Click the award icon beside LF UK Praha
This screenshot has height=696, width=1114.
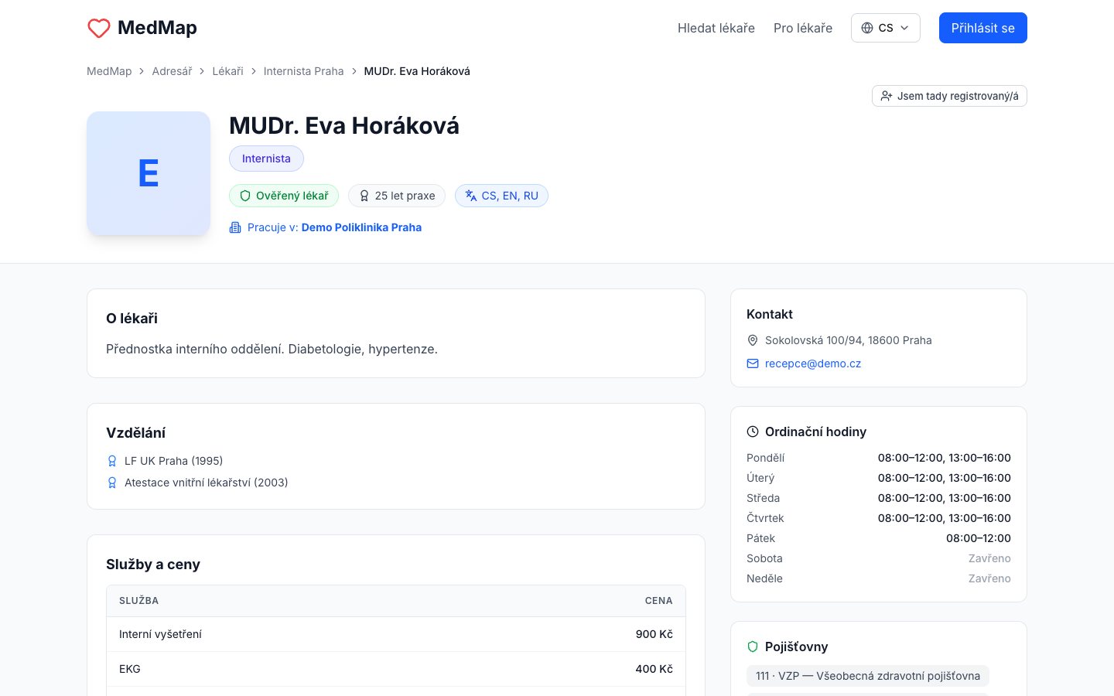(x=112, y=461)
